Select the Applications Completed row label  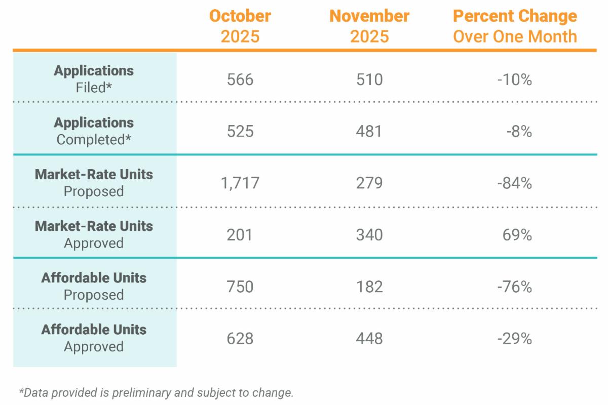pyautogui.click(x=94, y=131)
